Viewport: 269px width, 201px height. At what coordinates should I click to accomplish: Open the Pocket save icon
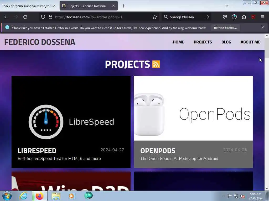click(x=225, y=17)
